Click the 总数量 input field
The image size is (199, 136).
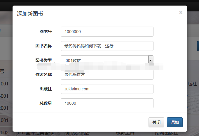pos(107,103)
